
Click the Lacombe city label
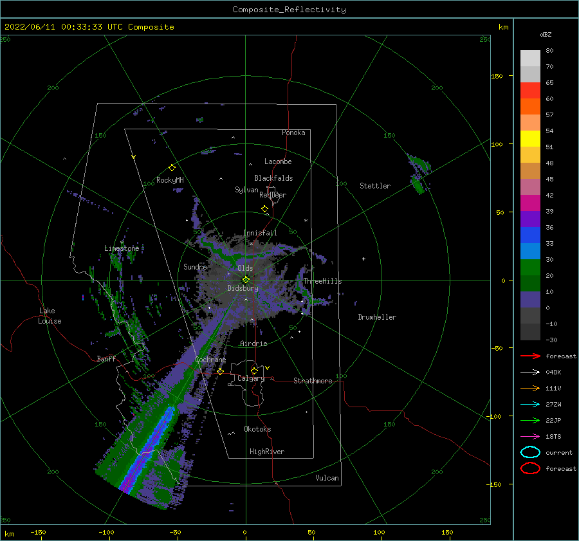278,161
